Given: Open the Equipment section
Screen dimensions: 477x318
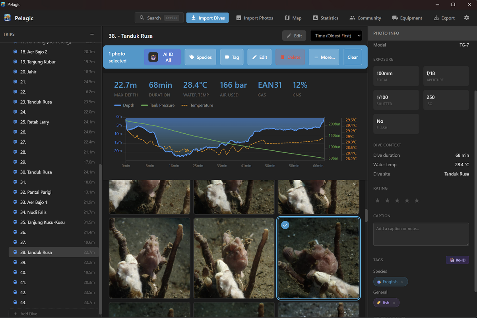Looking at the screenshot, I should (407, 18).
